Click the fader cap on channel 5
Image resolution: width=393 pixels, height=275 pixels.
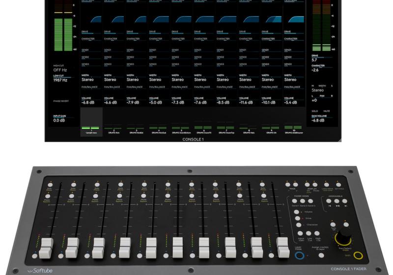tap(152, 248)
